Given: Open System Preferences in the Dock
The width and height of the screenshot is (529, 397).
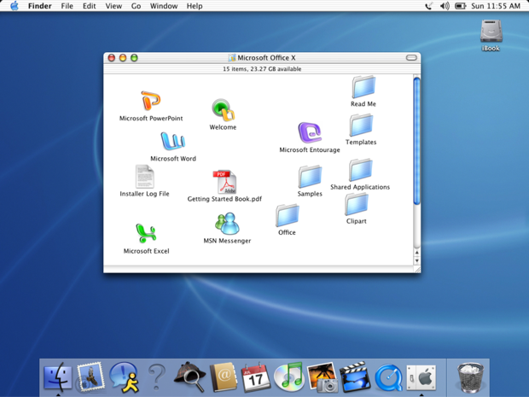Looking at the screenshot, I should pyautogui.click(x=421, y=377).
